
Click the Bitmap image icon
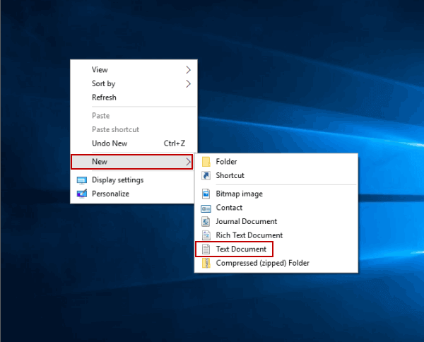(206, 194)
